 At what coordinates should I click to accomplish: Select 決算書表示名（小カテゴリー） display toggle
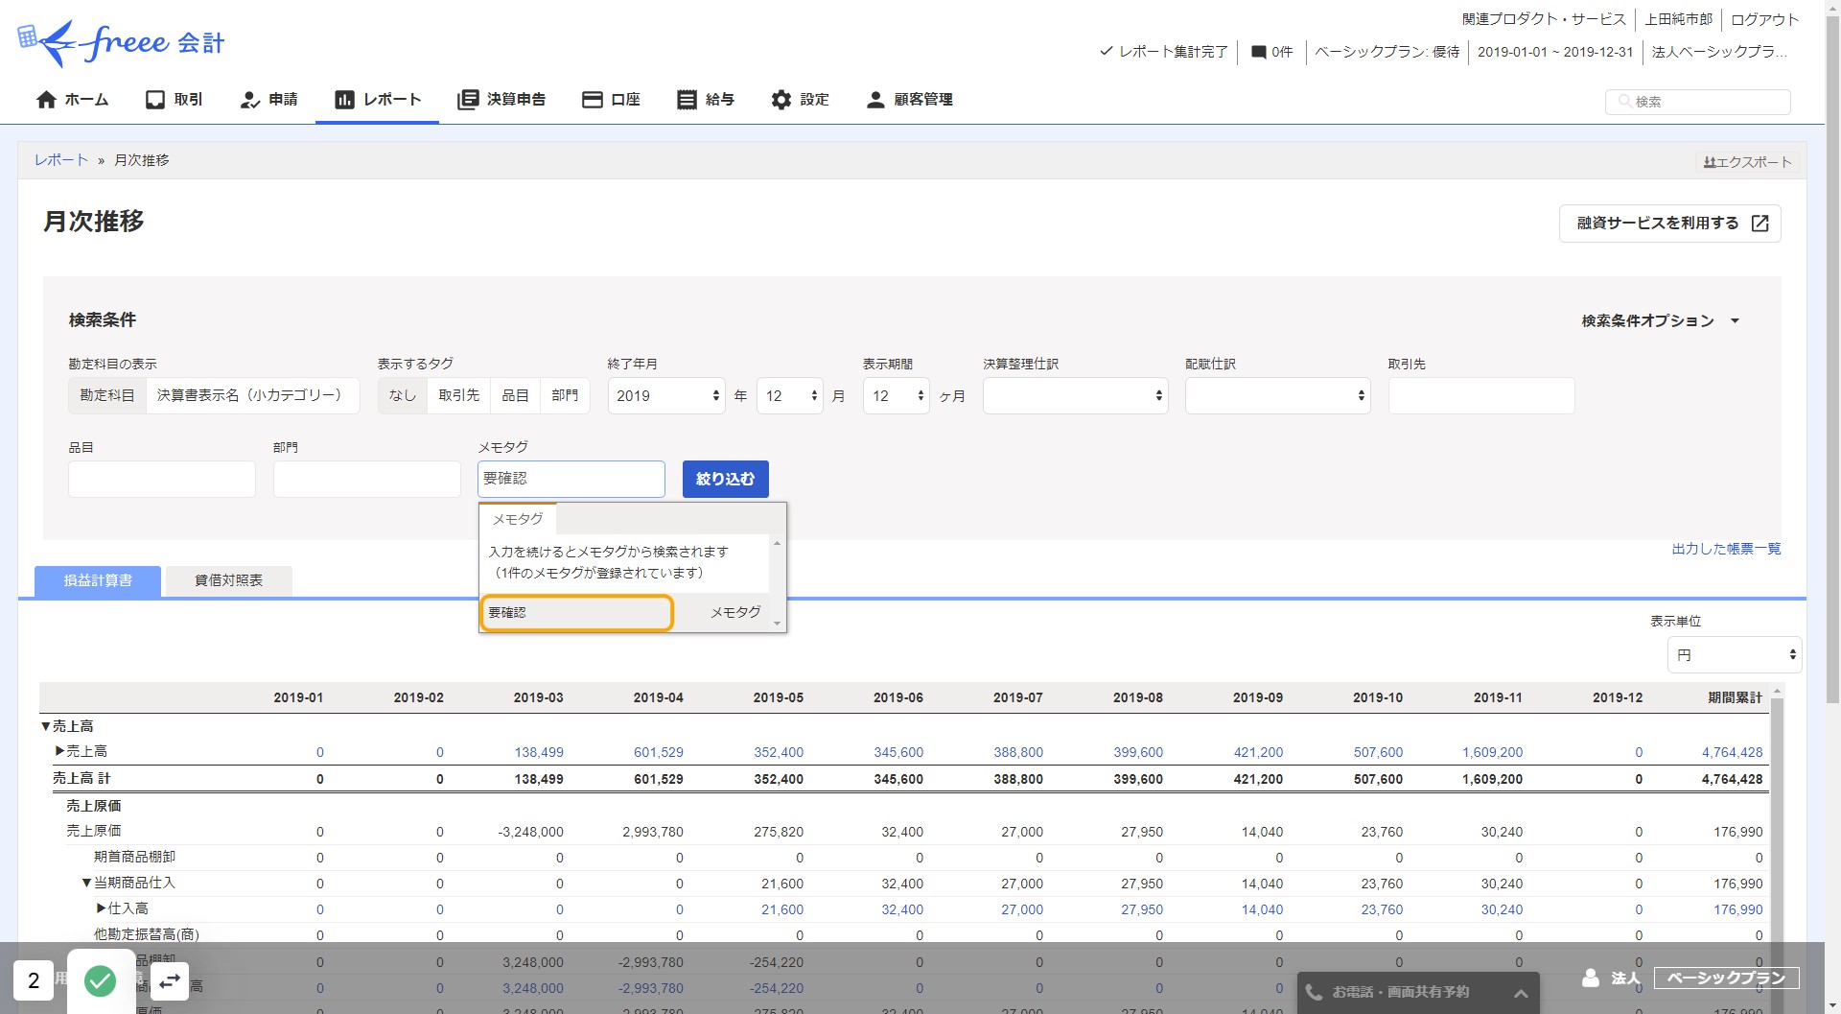click(x=251, y=395)
